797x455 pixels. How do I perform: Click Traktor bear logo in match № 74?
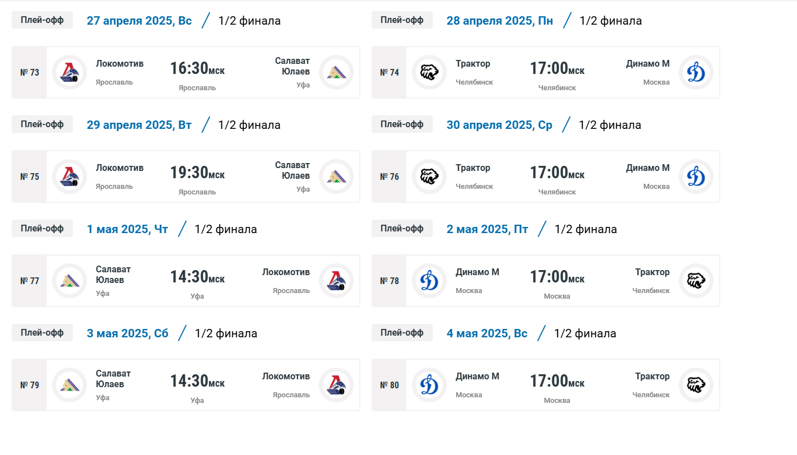point(429,72)
